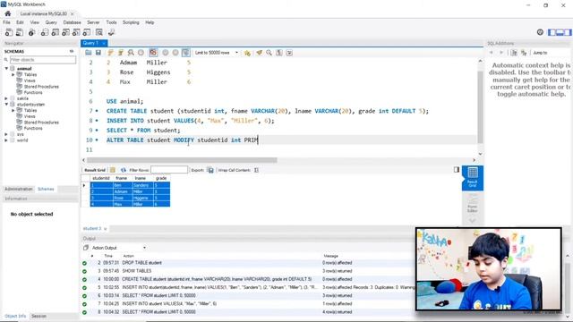Expand Tables under animal schema
The image size is (573, 322).
13,74
